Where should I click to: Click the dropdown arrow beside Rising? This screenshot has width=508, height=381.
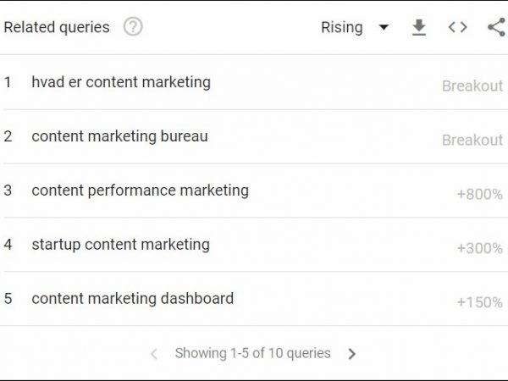(x=384, y=27)
